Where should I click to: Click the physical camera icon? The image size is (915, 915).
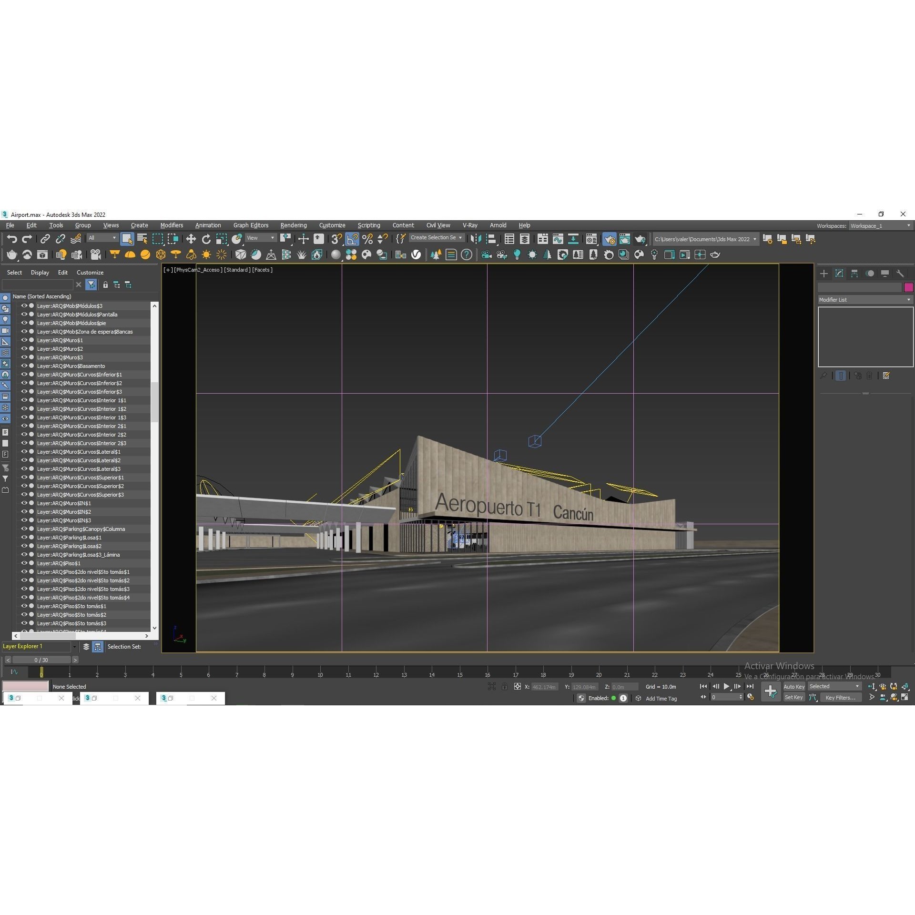pos(95,255)
